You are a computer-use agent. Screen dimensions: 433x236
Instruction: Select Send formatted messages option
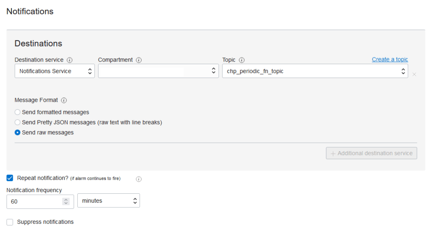17,112
